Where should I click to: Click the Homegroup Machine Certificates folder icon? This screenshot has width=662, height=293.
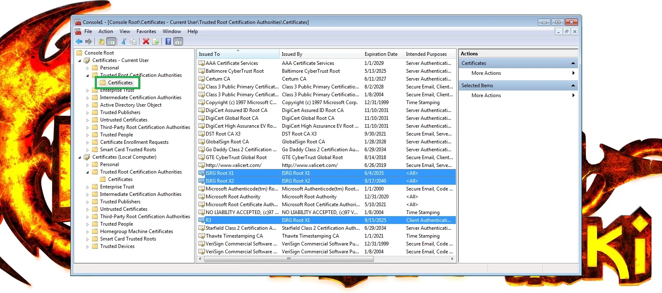pyautogui.click(x=95, y=231)
